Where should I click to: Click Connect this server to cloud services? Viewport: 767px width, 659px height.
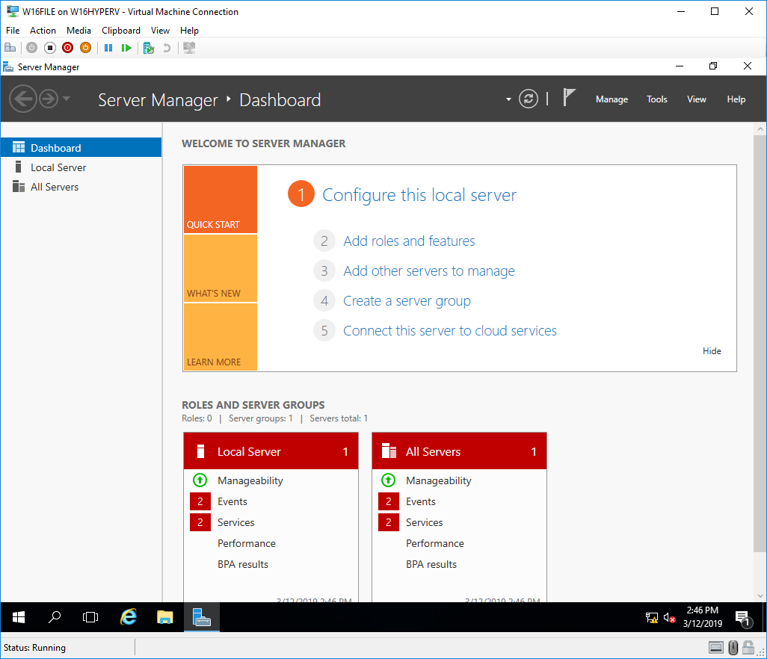pyautogui.click(x=450, y=331)
